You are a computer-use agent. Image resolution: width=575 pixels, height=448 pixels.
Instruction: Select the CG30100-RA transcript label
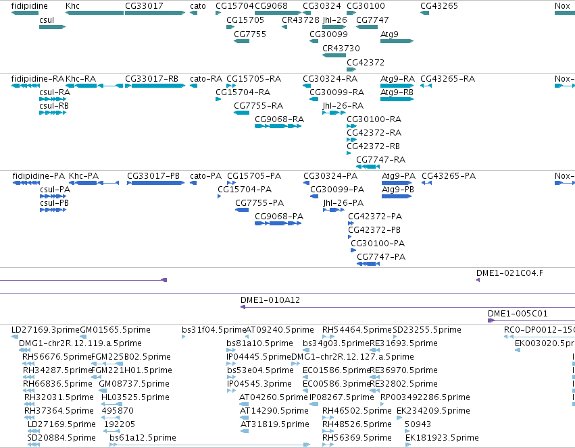click(374, 119)
